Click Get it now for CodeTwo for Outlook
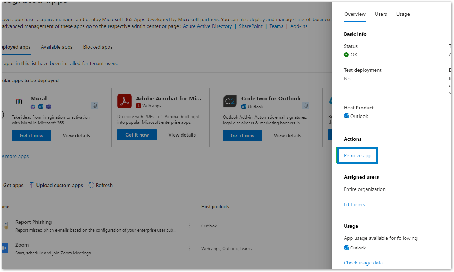Screen dimensions: 454x272 tap(243, 135)
